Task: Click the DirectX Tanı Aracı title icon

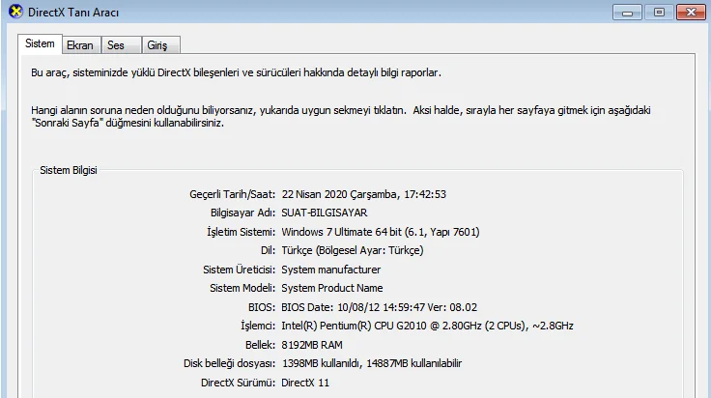Action: [15, 12]
